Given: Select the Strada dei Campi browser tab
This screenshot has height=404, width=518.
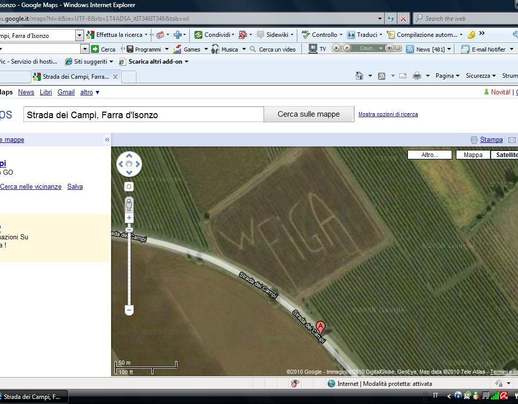Looking at the screenshot, I should coord(76,77).
